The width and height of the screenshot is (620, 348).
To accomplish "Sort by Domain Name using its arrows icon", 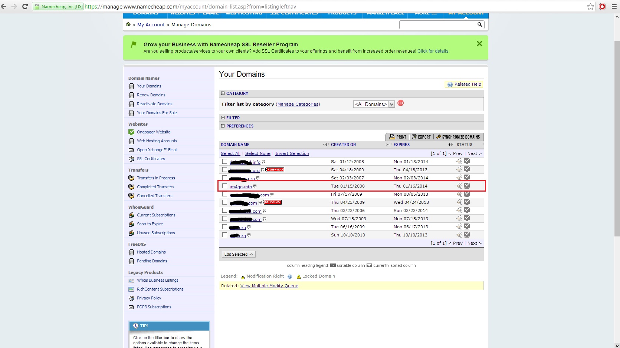I will [x=325, y=145].
